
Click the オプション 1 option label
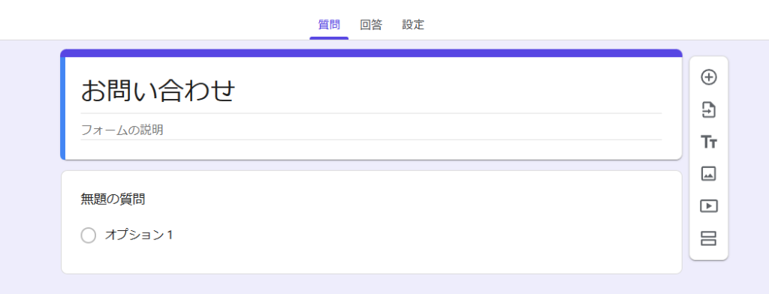coord(139,235)
